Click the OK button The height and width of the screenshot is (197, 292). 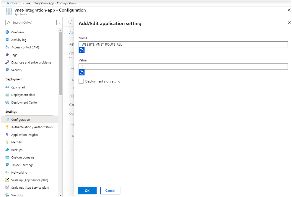click(87, 191)
